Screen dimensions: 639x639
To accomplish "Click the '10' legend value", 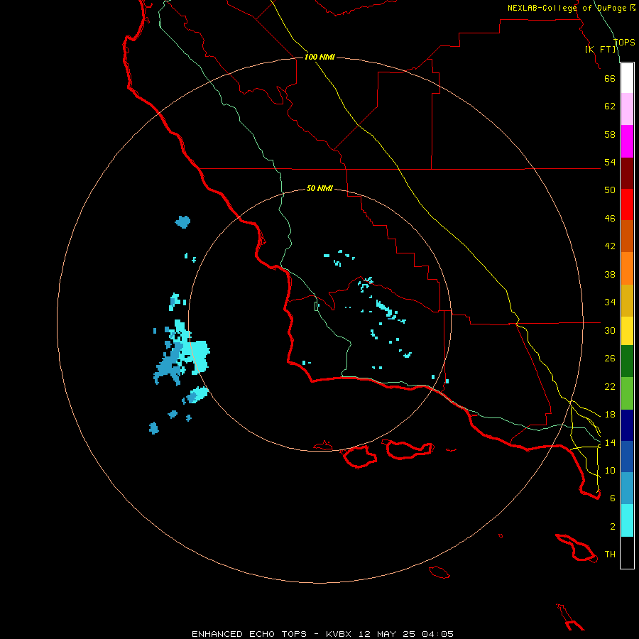I will pos(610,470).
